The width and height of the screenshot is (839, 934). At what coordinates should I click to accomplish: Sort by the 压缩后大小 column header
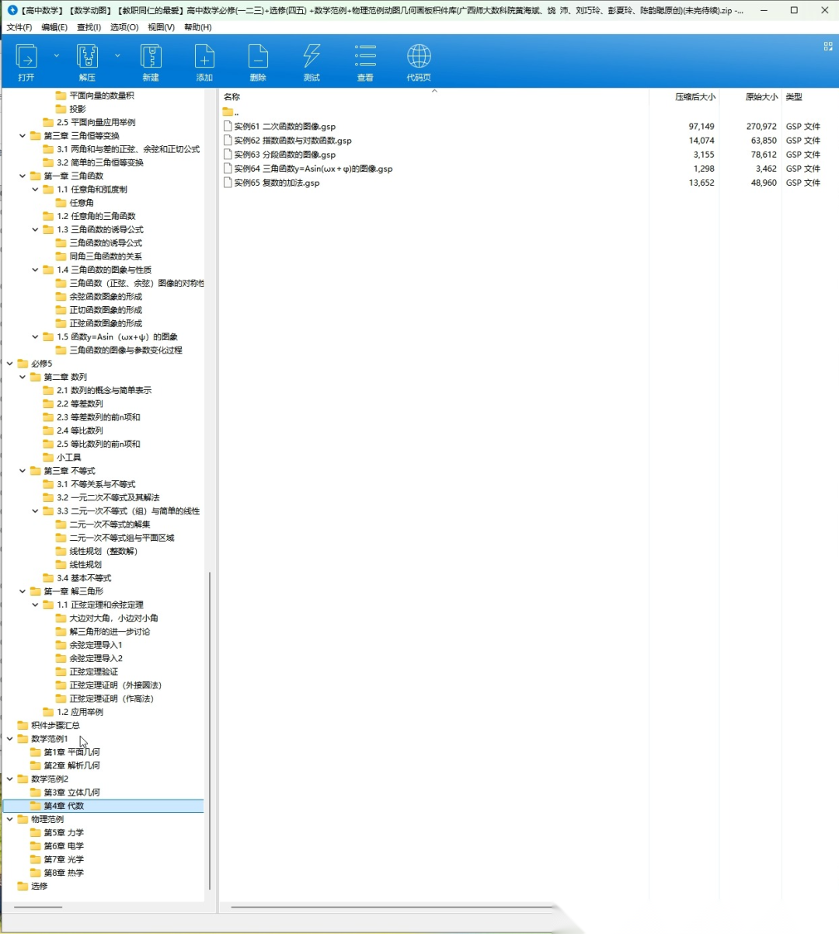click(x=695, y=97)
